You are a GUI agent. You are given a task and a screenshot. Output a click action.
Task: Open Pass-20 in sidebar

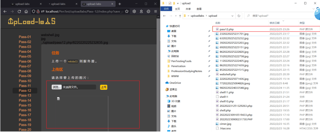tap(25, 130)
